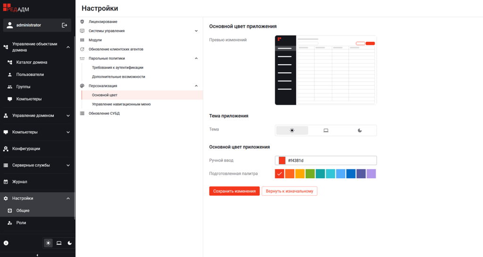The image size is (483, 257).
Task: Select the dark moon theme option in Тема
Action: tap(360, 130)
